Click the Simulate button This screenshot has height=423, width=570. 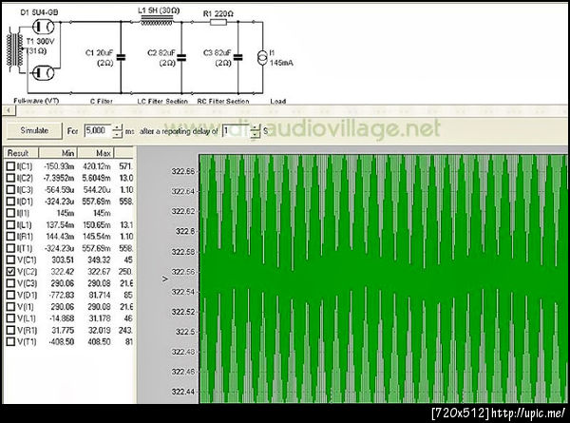coord(34,130)
